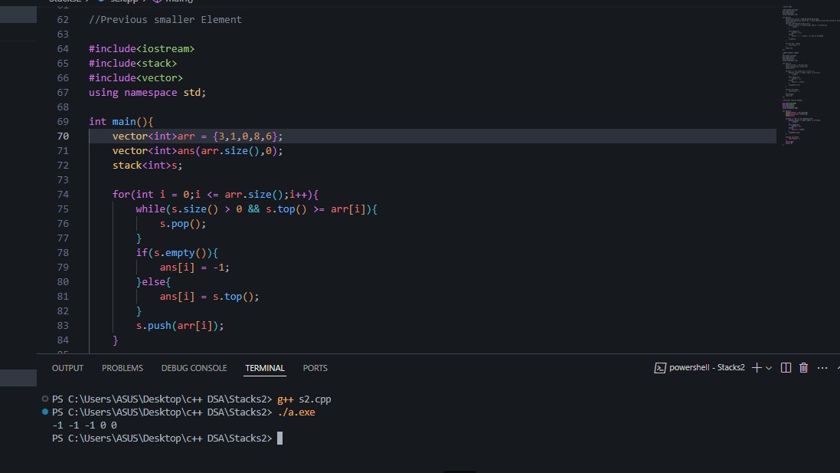Image resolution: width=840 pixels, height=473 pixels.
Task: Open terminal panel more actions ellipsis
Action: 822,368
